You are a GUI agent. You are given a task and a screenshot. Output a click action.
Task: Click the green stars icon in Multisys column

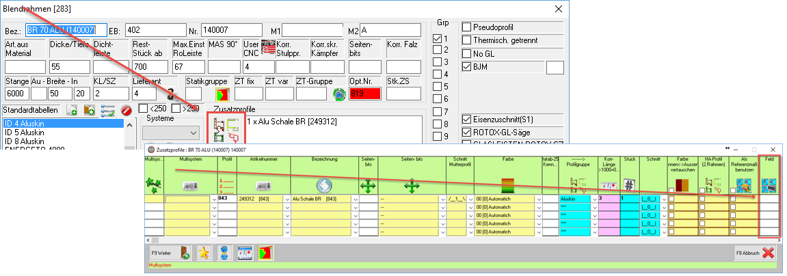click(154, 185)
